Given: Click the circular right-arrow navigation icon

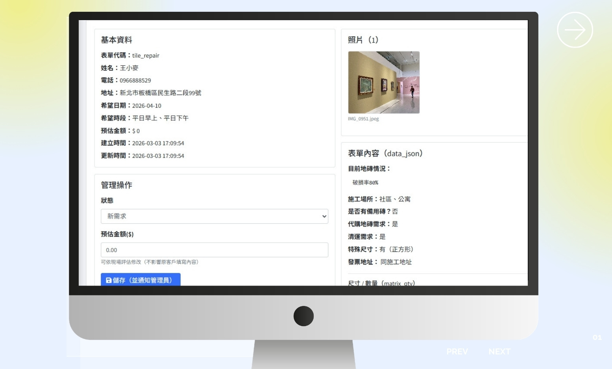Looking at the screenshot, I should 575,30.
